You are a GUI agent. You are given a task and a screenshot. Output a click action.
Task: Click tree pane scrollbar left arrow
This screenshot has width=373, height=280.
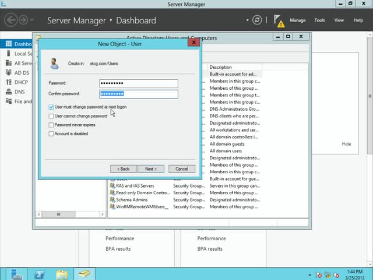pos(39,214)
